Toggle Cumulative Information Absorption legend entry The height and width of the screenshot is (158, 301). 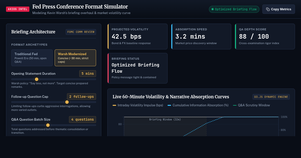pyautogui.click(x=198, y=105)
